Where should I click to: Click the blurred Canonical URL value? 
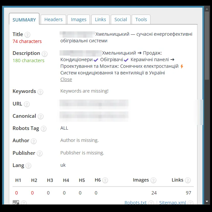click(x=94, y=116)
